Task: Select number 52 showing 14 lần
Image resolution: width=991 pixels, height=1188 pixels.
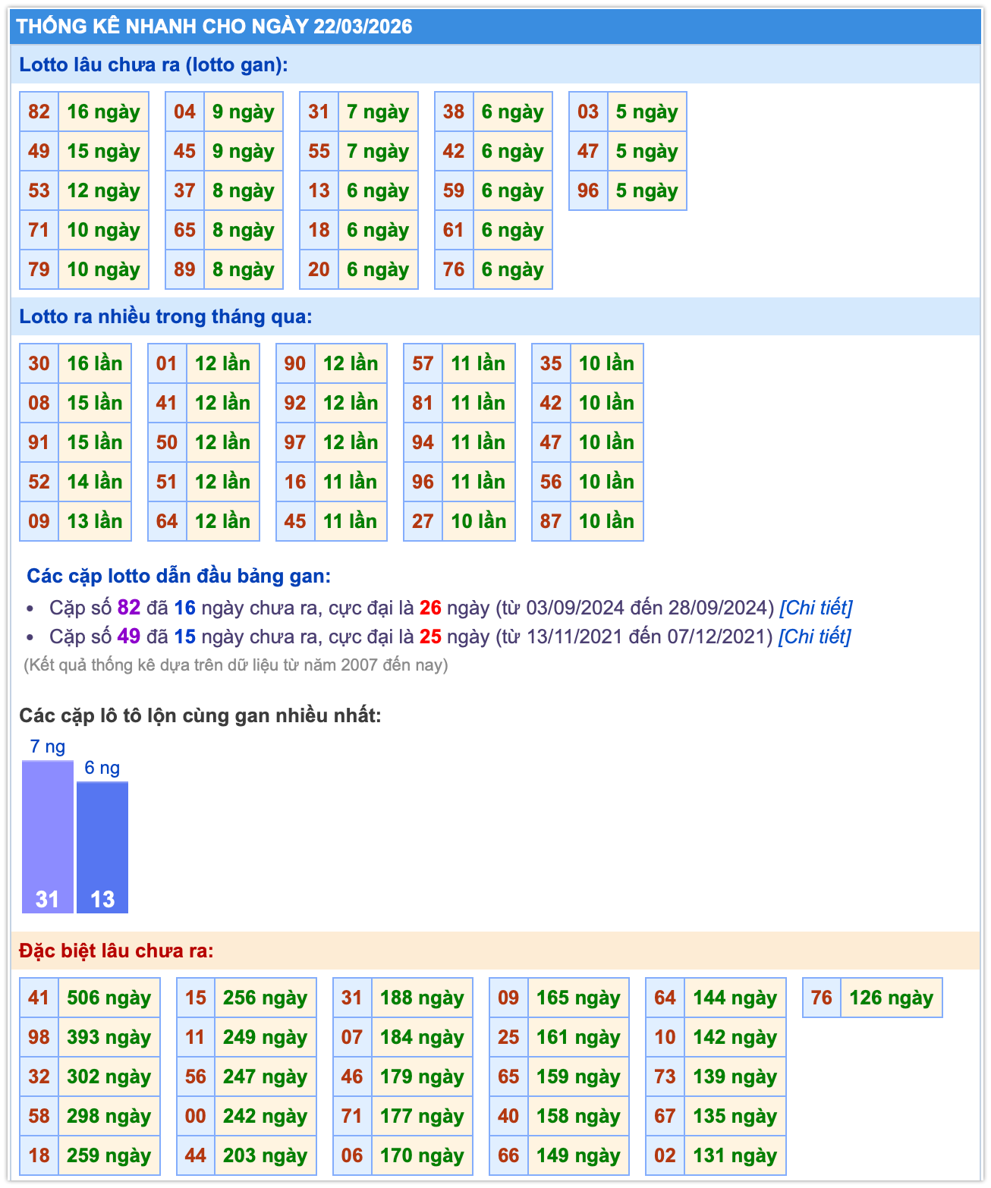Action: point(39,482)
